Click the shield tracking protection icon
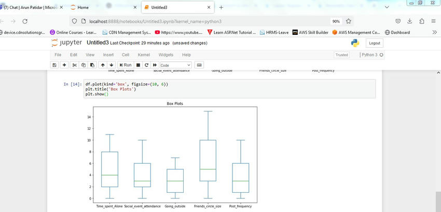 tap(74, 21)
